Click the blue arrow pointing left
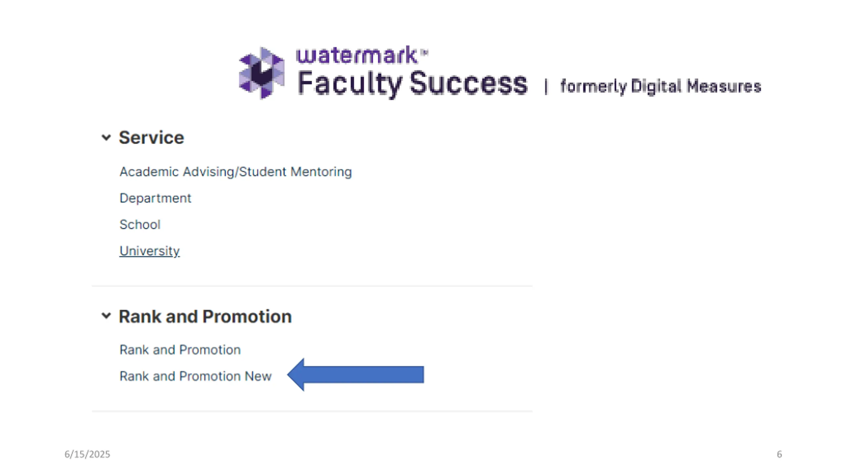The image size is (847, 476). (x=356, y=375)
